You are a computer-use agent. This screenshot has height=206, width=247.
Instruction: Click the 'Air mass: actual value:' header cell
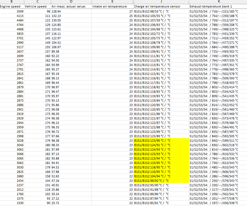tap(71, 6)
